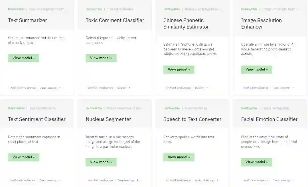Image resolution: width=308 pixels, height=187 pixels.
Task: Open the Text Sentiment Classifier title link
Action: tap(37, 119)
